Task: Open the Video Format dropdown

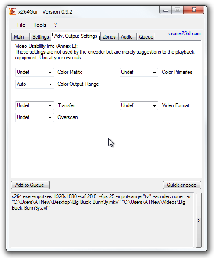Action: [x=139, y=105]
